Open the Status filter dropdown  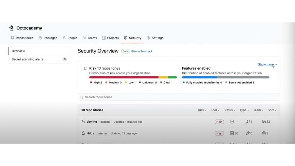tap(229, 110)
